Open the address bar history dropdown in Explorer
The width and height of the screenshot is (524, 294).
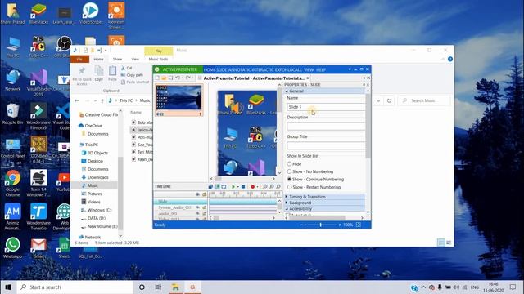[378, 100]
